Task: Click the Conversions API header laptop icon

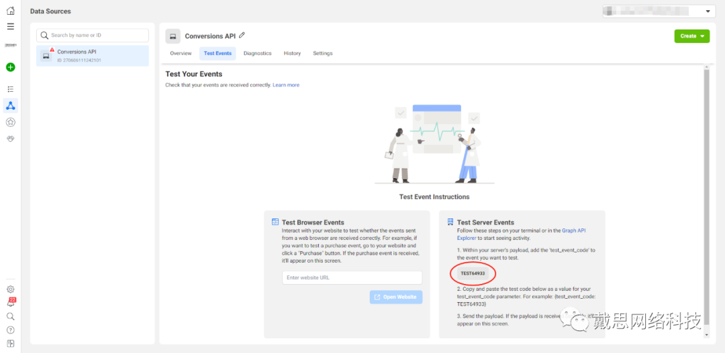Action: [173, 36]
